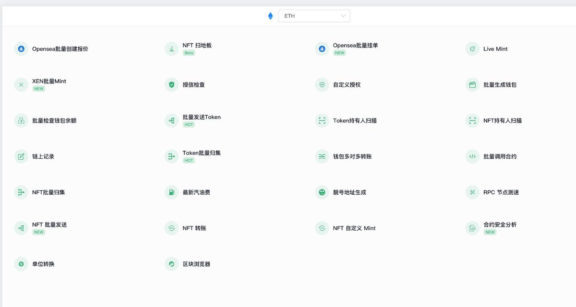This screenshot has width=576, height=307.
Task: Click the XEN批量Mint tool icon
Action: [x=21, y=84]
